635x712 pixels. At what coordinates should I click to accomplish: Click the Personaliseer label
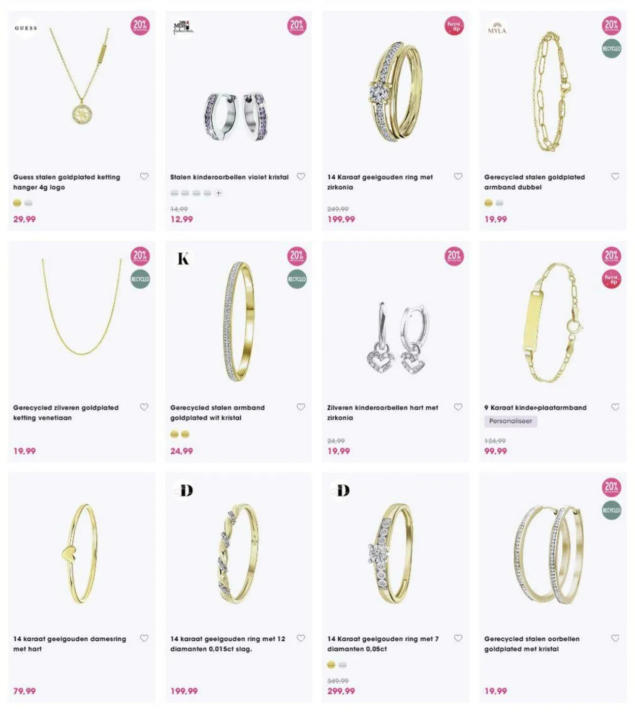click(x=511, y=421)
